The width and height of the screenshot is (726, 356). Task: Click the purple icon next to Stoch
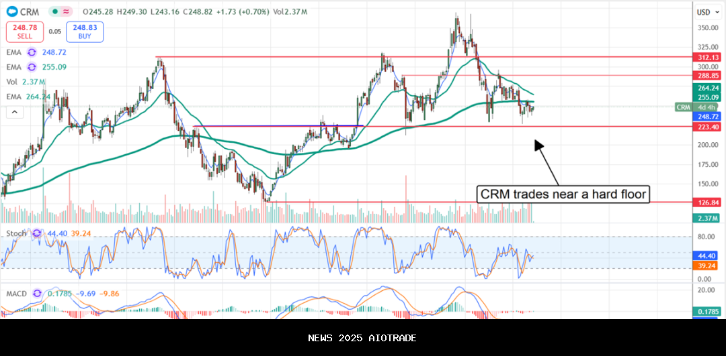[x=32, y=233]
